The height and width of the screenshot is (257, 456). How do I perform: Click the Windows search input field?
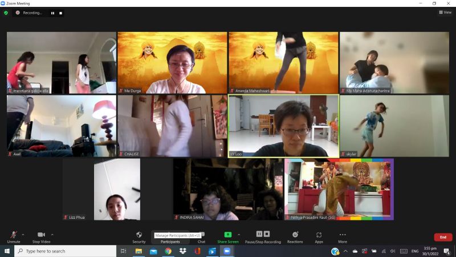click(x=65, y=251)
